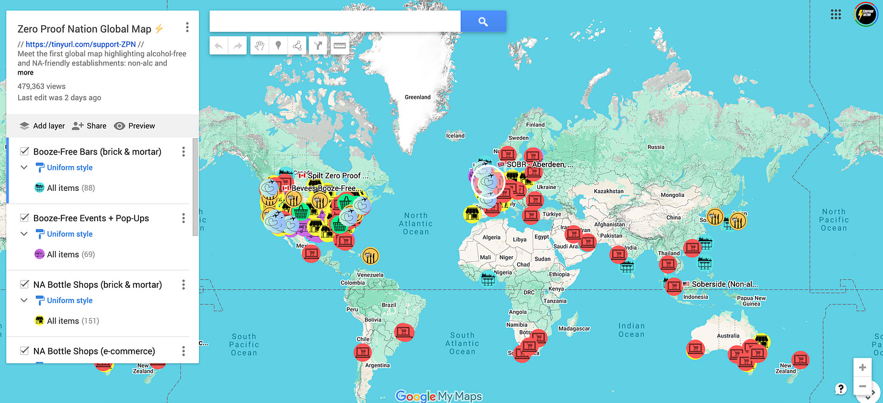Collapse Booze-Free Events + Pop-Ups chevron
Viewport: 883px width, 403px height.
coord(24,234)
